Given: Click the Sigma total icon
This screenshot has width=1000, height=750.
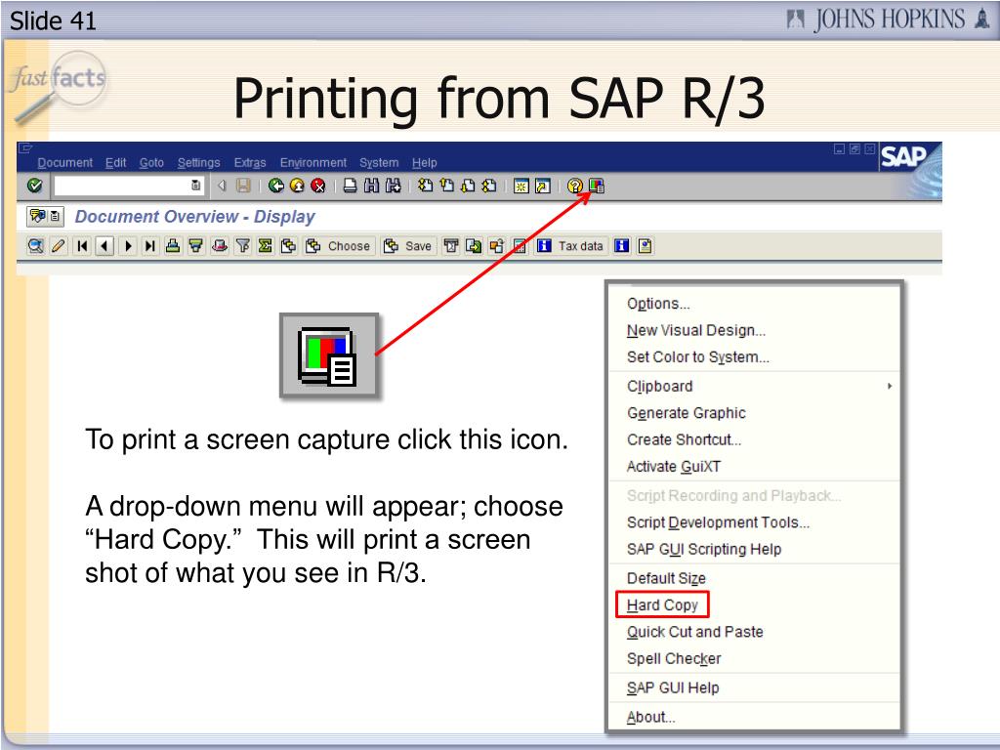Looking at the screenshot, I should click(266, 246).
